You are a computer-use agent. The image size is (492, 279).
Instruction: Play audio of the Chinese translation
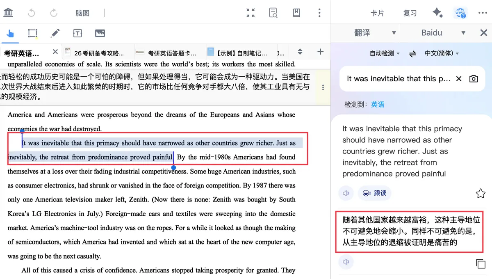click(x=346, y=262)
